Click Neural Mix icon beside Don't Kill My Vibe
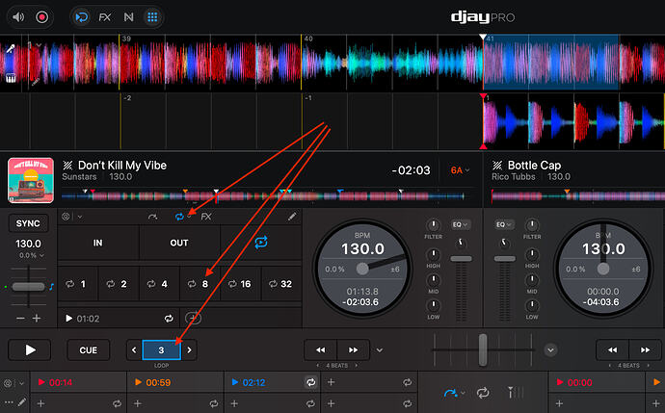Viewport: 665px width, 413px height. (x=67, y=166)
